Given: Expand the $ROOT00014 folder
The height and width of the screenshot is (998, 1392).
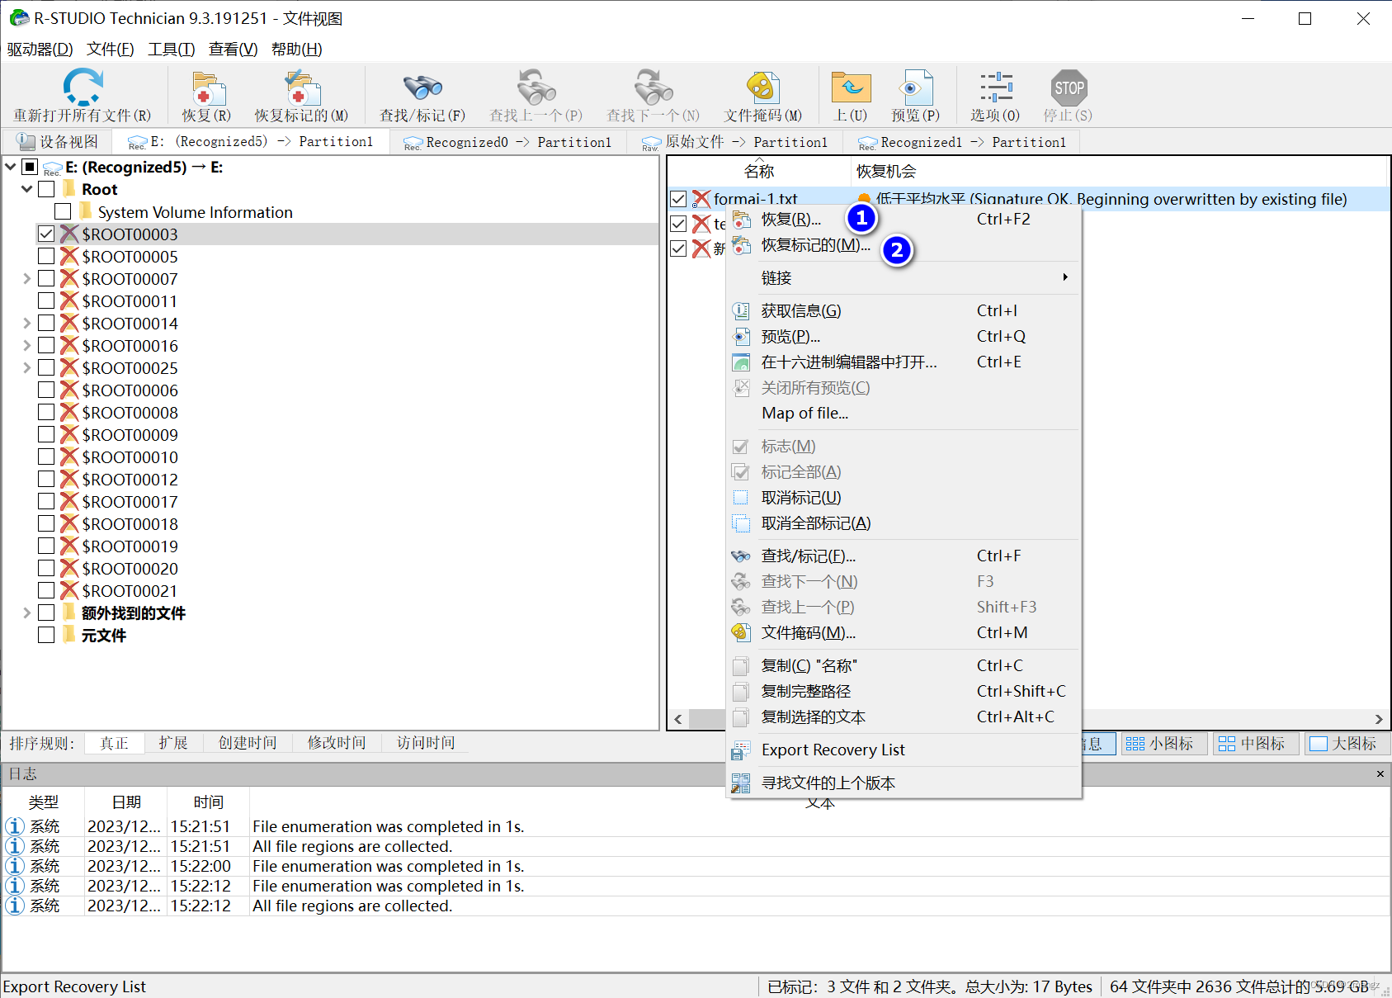Looking at the screenshot, I should click(27, 324).
